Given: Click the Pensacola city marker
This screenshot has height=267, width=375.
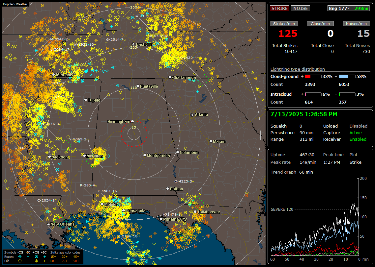Looking at the screenshot, I should coord(123,210).
